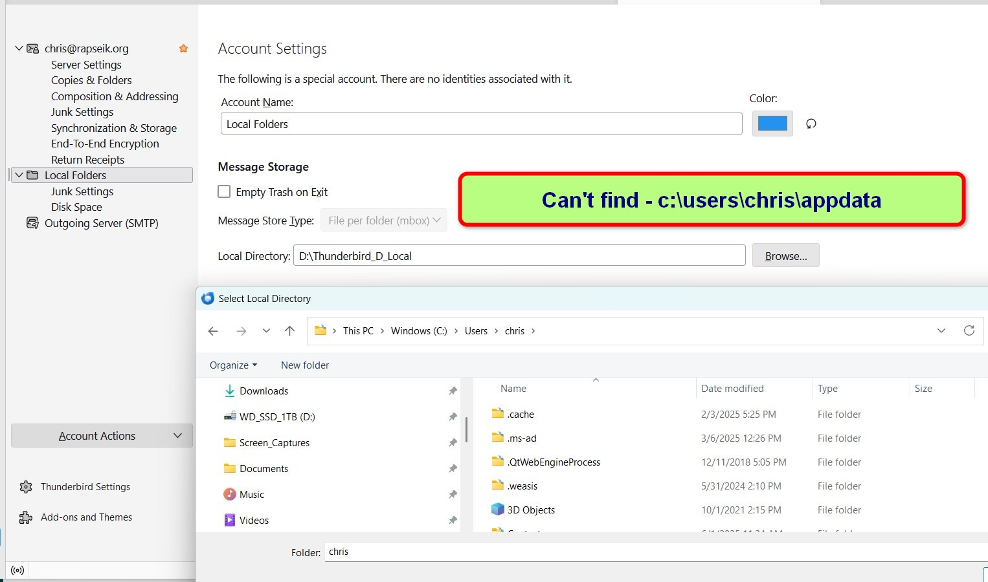Image resolution: width=988 pixels, height=582 pixels.
Task: Enable Empty Trash on Exit checkbox
Action: 224,191
